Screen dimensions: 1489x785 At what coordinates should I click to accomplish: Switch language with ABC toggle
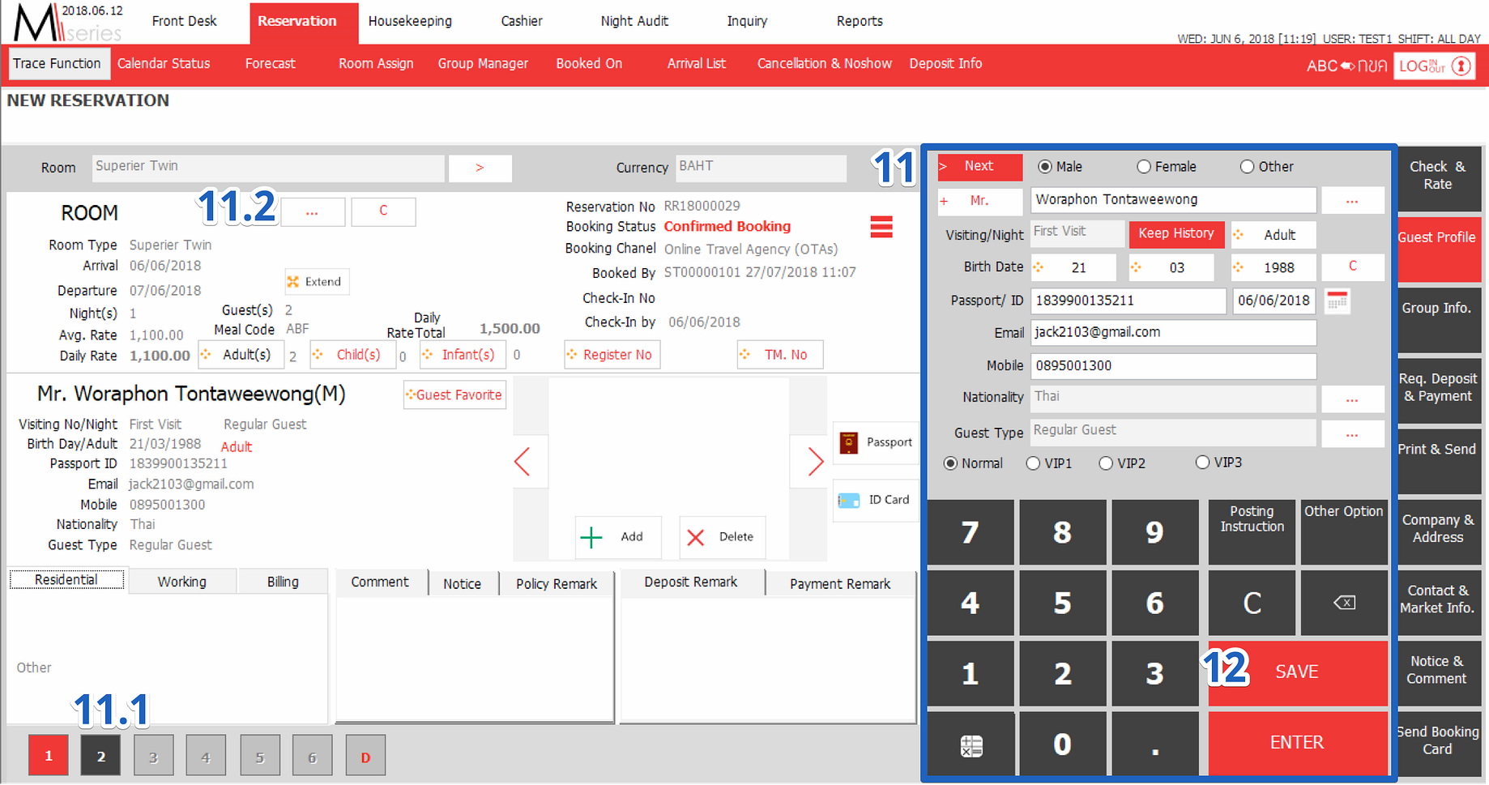point(1346,66)
